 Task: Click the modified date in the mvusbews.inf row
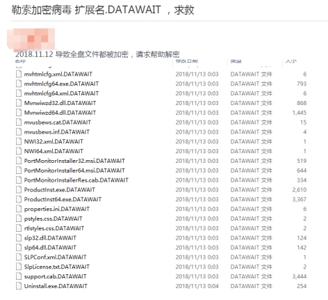197,132
